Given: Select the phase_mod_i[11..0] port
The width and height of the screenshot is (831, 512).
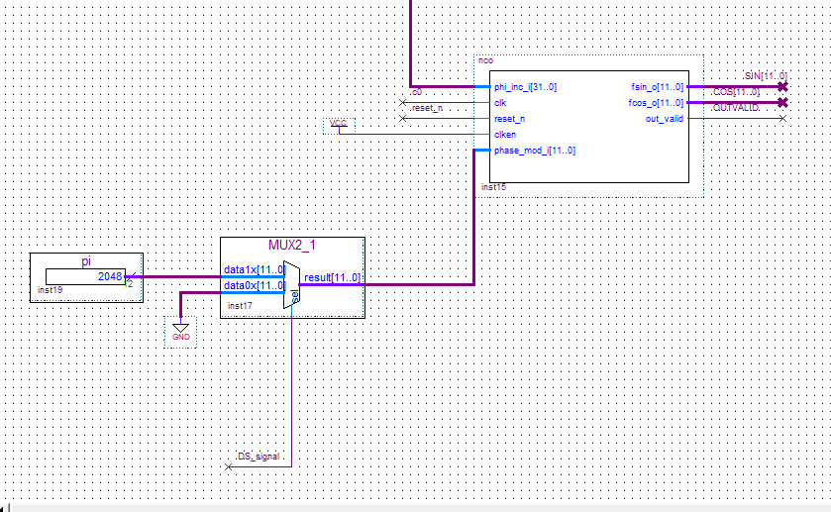Looking at the screenshot, I should (x=534, y=151).
